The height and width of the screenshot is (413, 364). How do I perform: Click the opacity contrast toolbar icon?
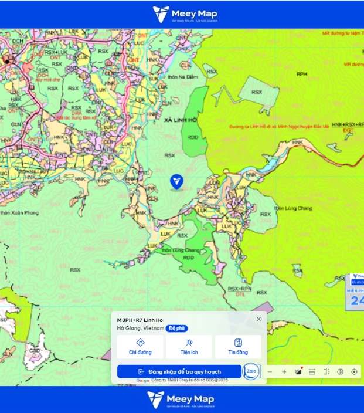point(341,372)
